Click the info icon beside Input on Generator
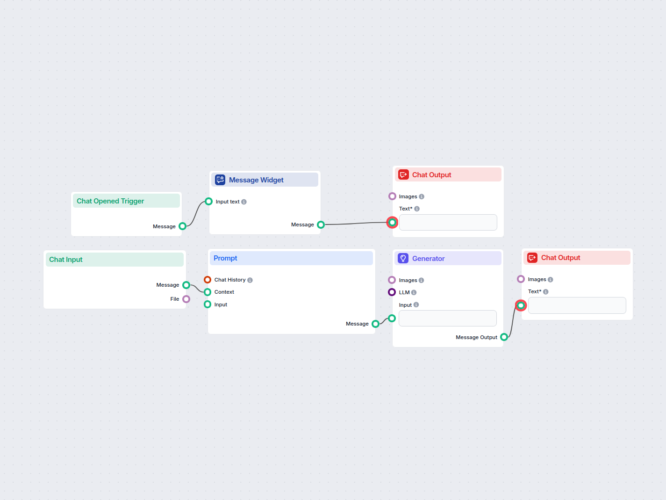This screenshot has width=666, height=500. (x=416, y=304)
